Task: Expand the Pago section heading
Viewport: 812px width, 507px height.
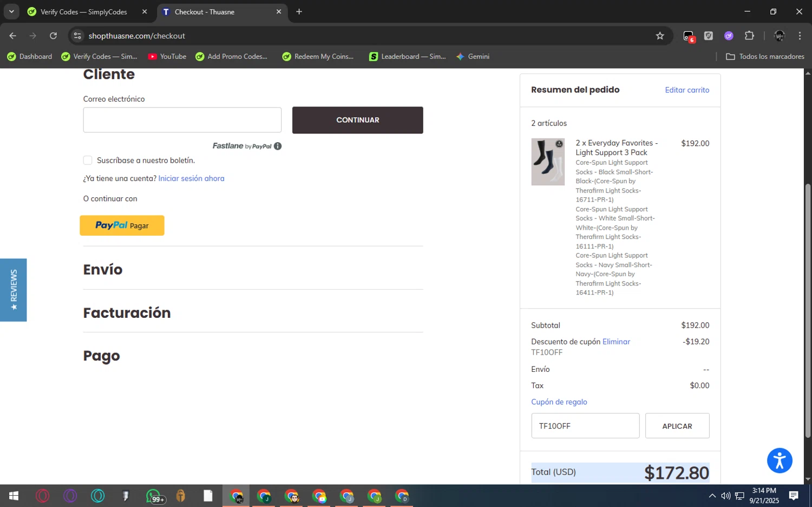Action: coord(102,356)
